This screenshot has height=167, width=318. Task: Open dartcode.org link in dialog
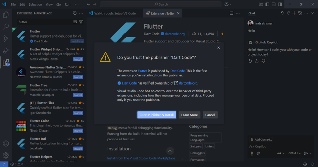click(188, 83)
